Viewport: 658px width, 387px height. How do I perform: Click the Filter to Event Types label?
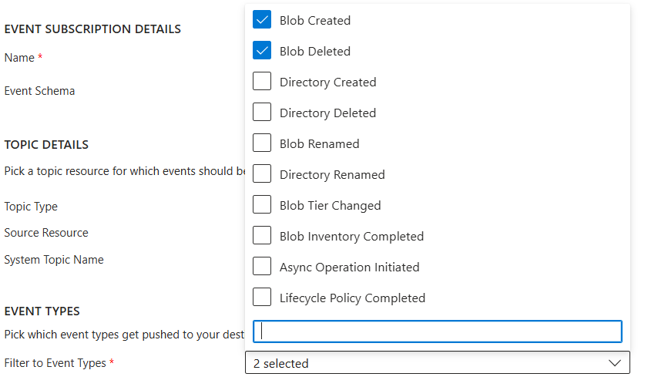coord(55,363)
